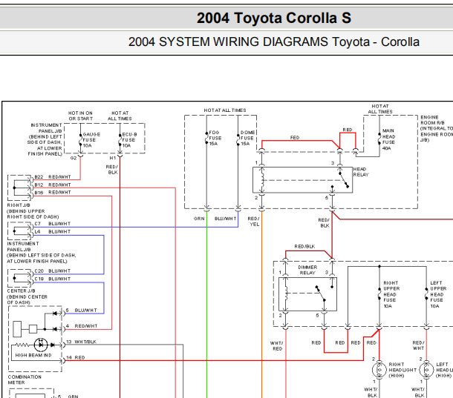Screen dimensions: 453x398
Task: Select the "DOME FUSE 15A" label
Action: [247, 138]
